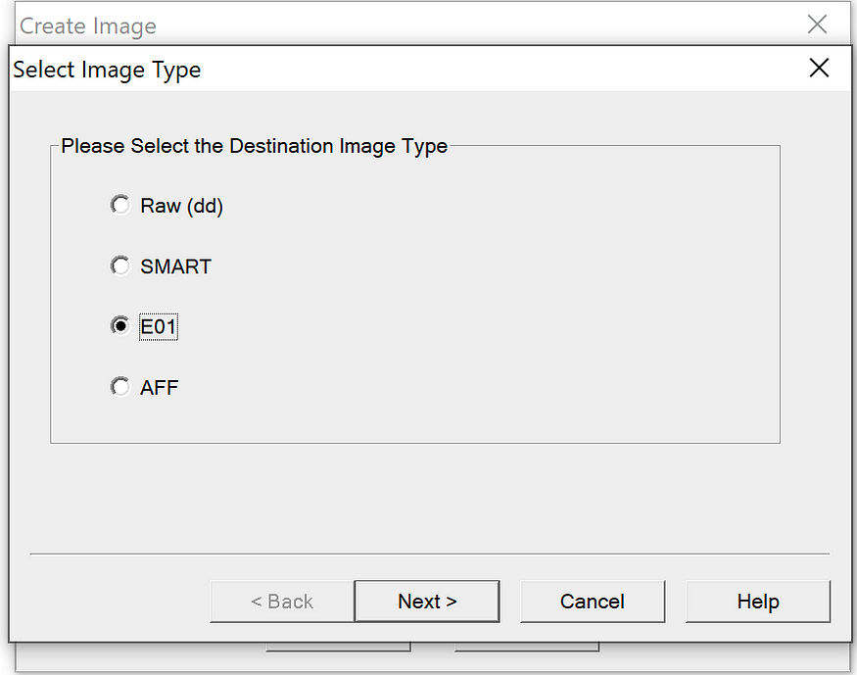Viewport: 857px width, 675px height.
Task: Click the greyed-out < Back button
Action: click(x=282, y=602)
